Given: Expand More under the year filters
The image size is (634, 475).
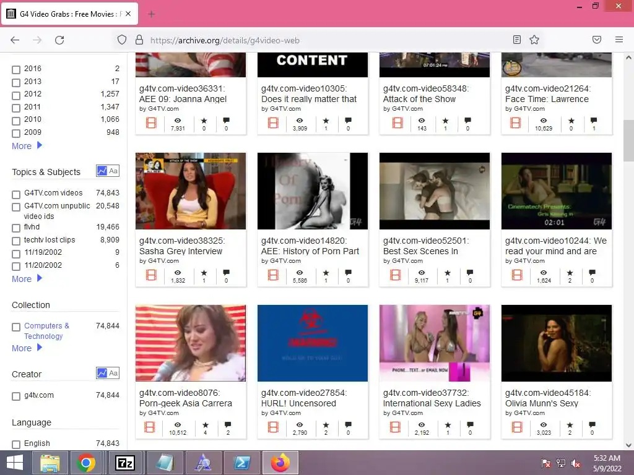Looking at the screenshot, I should tap(27, 146).
